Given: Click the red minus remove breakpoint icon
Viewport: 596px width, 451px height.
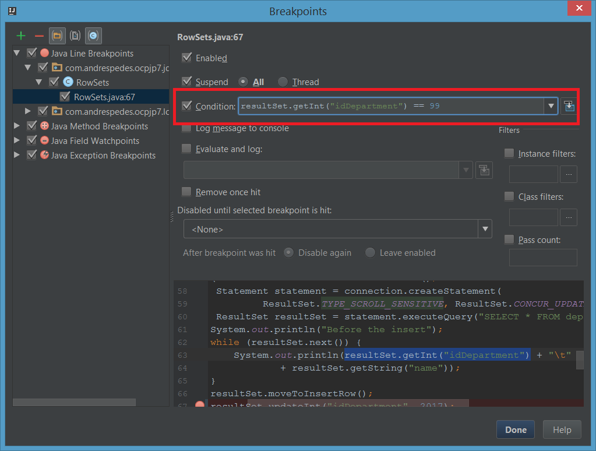Looking at the screenshot, I should coord(39,36).
